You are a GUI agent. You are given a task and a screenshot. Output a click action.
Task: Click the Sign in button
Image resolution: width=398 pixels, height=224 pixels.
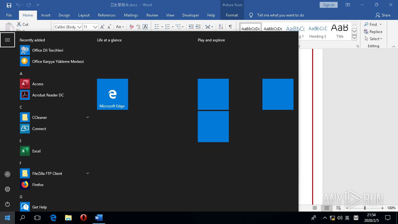[328, 5]
